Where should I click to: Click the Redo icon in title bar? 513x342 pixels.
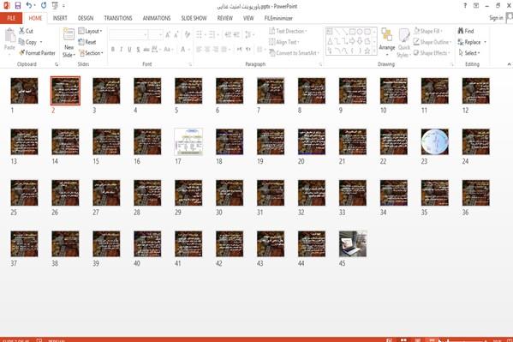pos(44,5)
